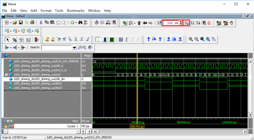This screenshot has width=254, height=140.
Task: Click the 100 us run length field
Action: 171,23
